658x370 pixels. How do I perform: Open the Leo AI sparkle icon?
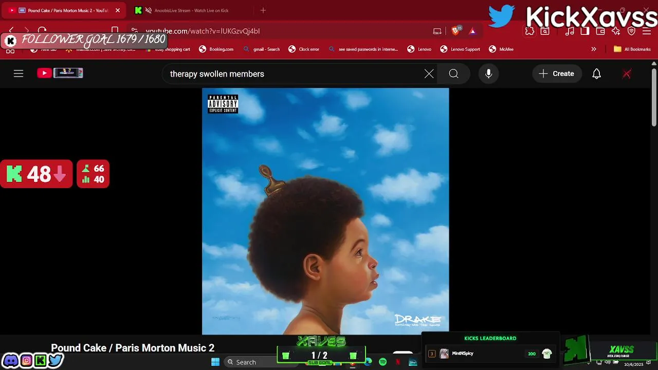(616, 31)
